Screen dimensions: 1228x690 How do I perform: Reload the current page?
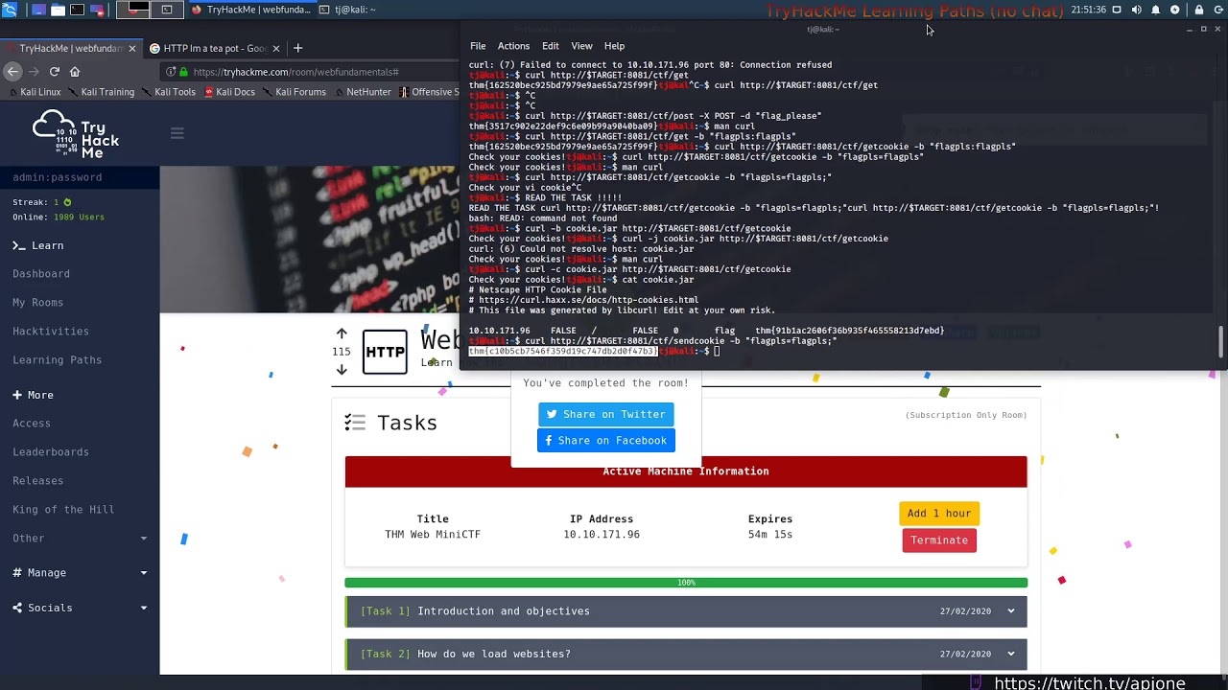(x=55, y=72)
